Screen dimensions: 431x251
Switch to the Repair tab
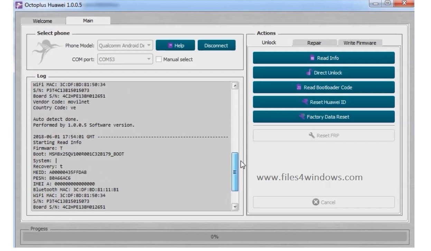pos(314,43)
